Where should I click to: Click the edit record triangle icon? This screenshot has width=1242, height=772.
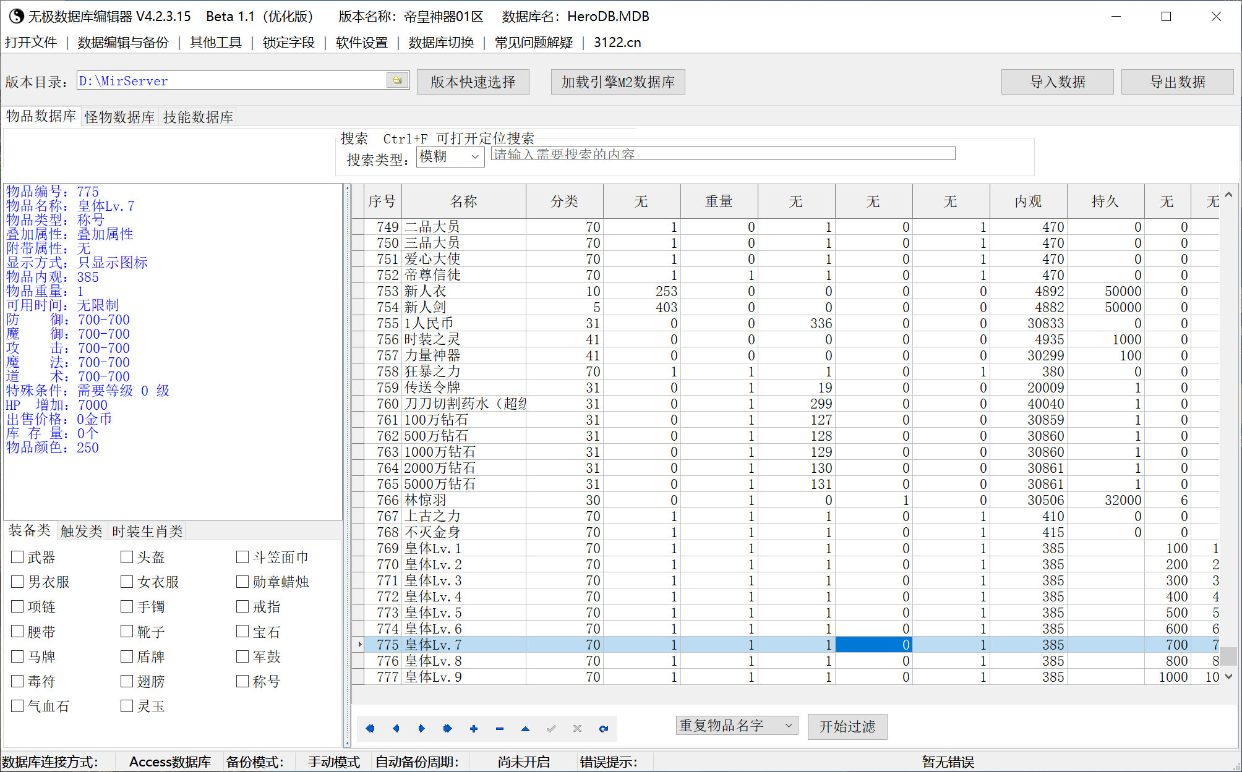coord(525,729)
